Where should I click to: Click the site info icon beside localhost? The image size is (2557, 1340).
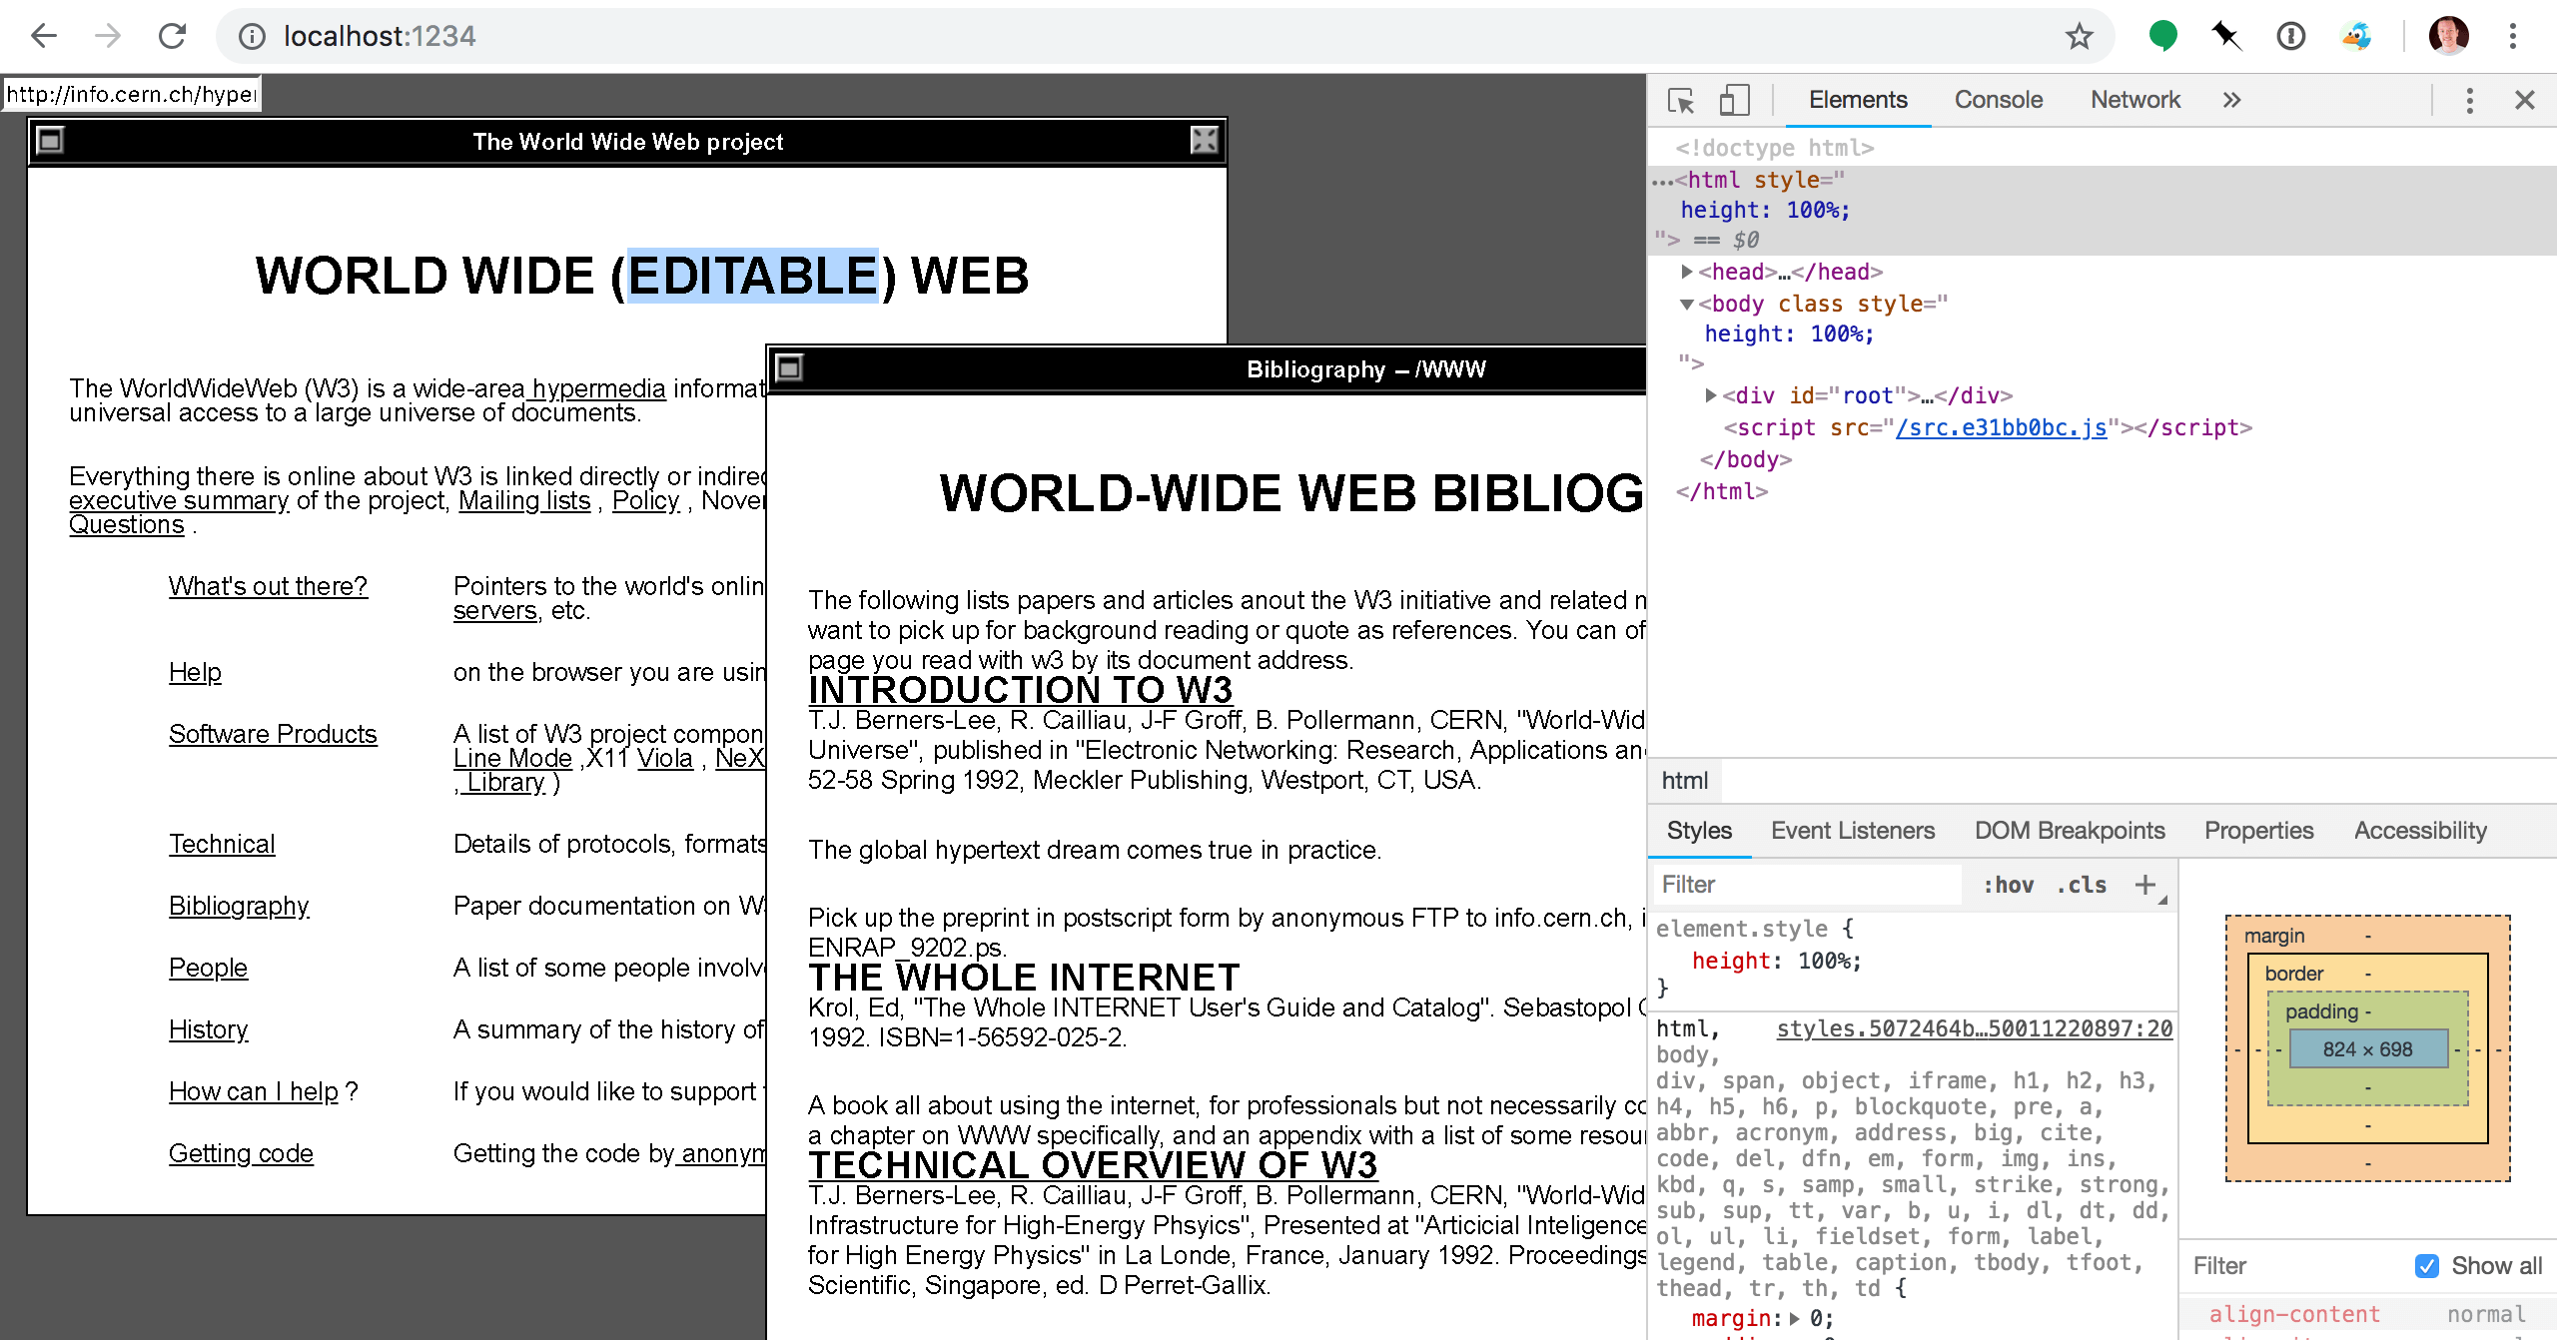[252, 37]
